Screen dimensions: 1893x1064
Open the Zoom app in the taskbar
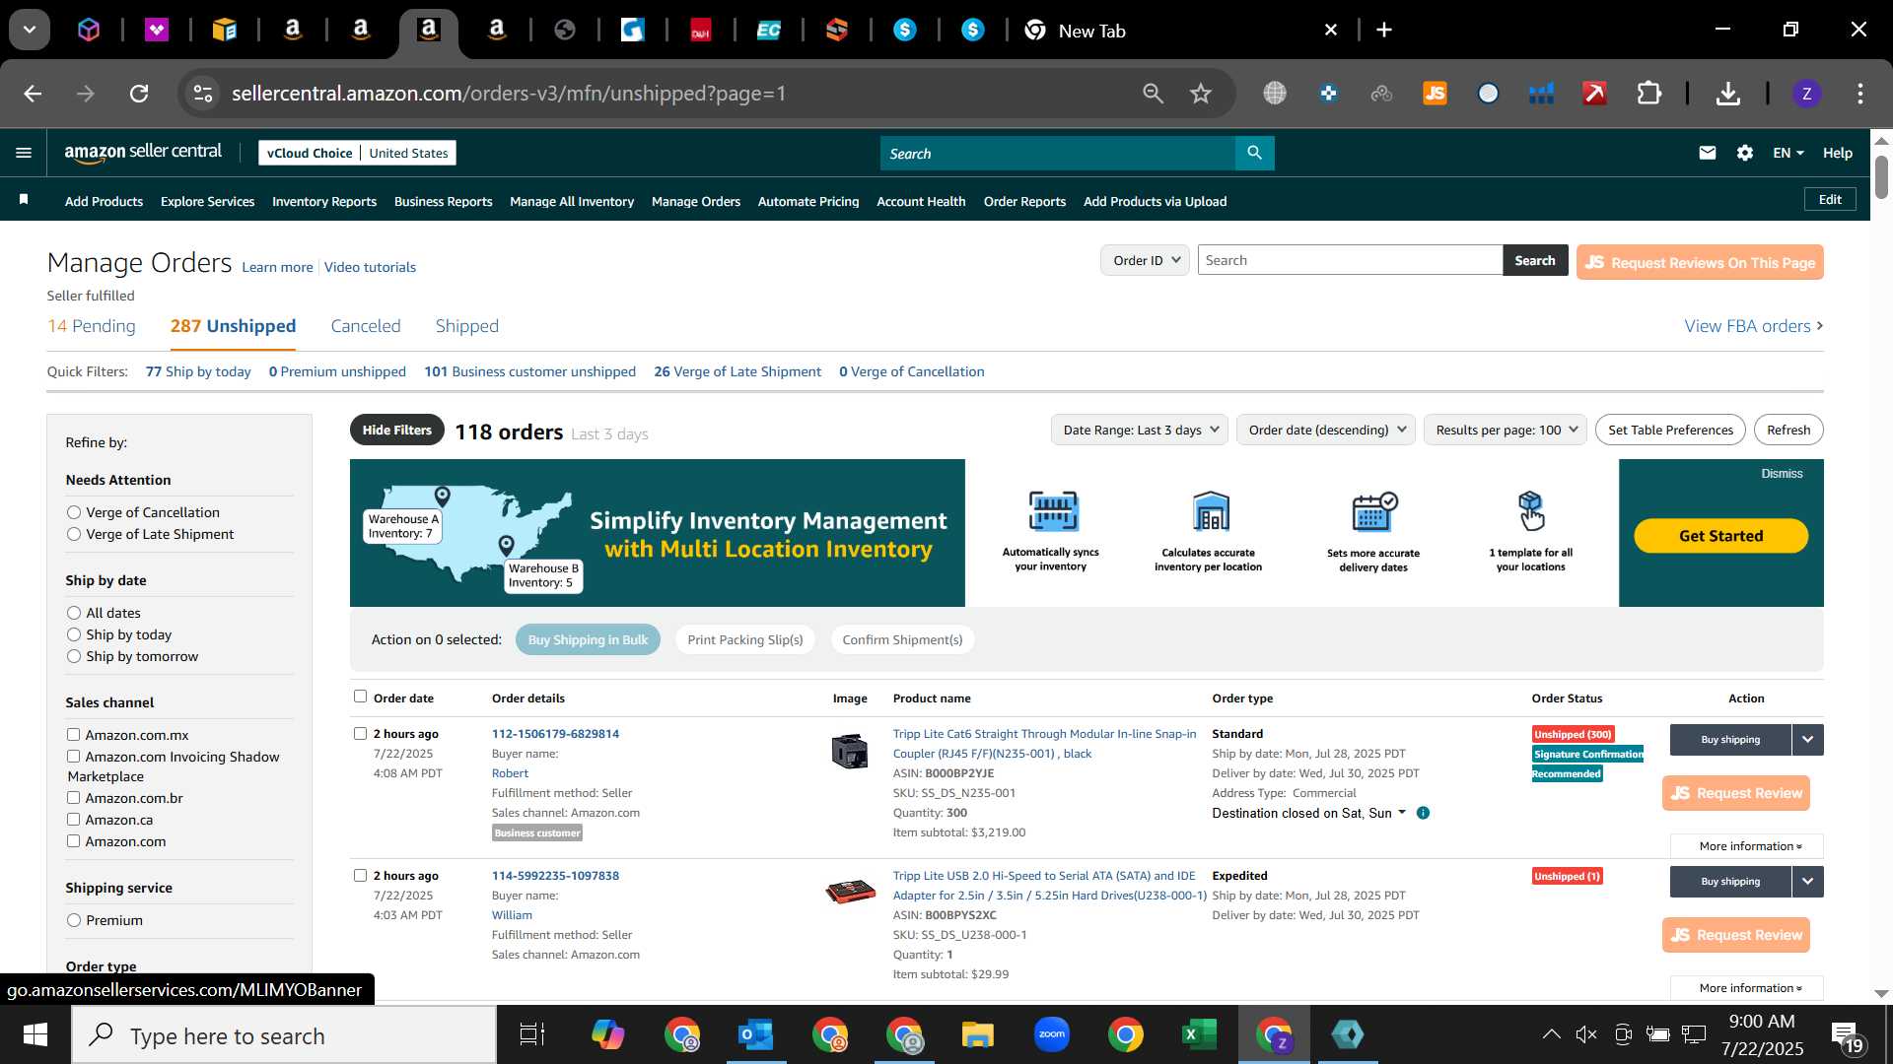click(x=1052, y=1034)
